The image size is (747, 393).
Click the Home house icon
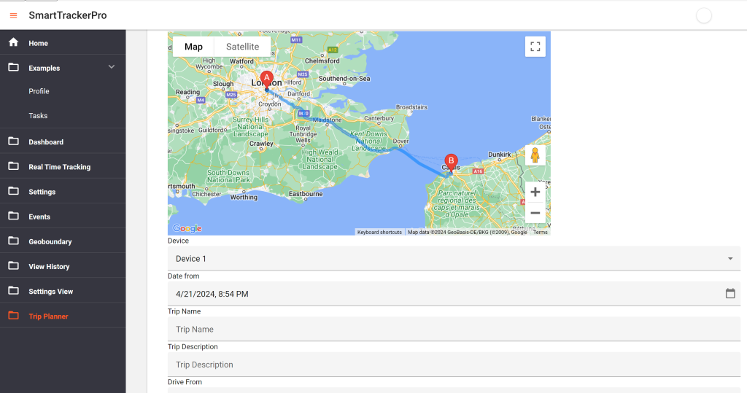13,42
